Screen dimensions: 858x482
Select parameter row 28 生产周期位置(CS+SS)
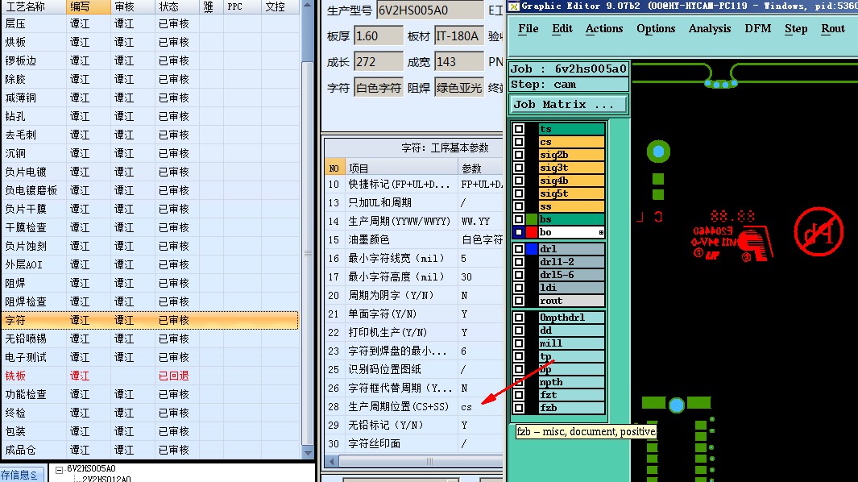(414, 407)
